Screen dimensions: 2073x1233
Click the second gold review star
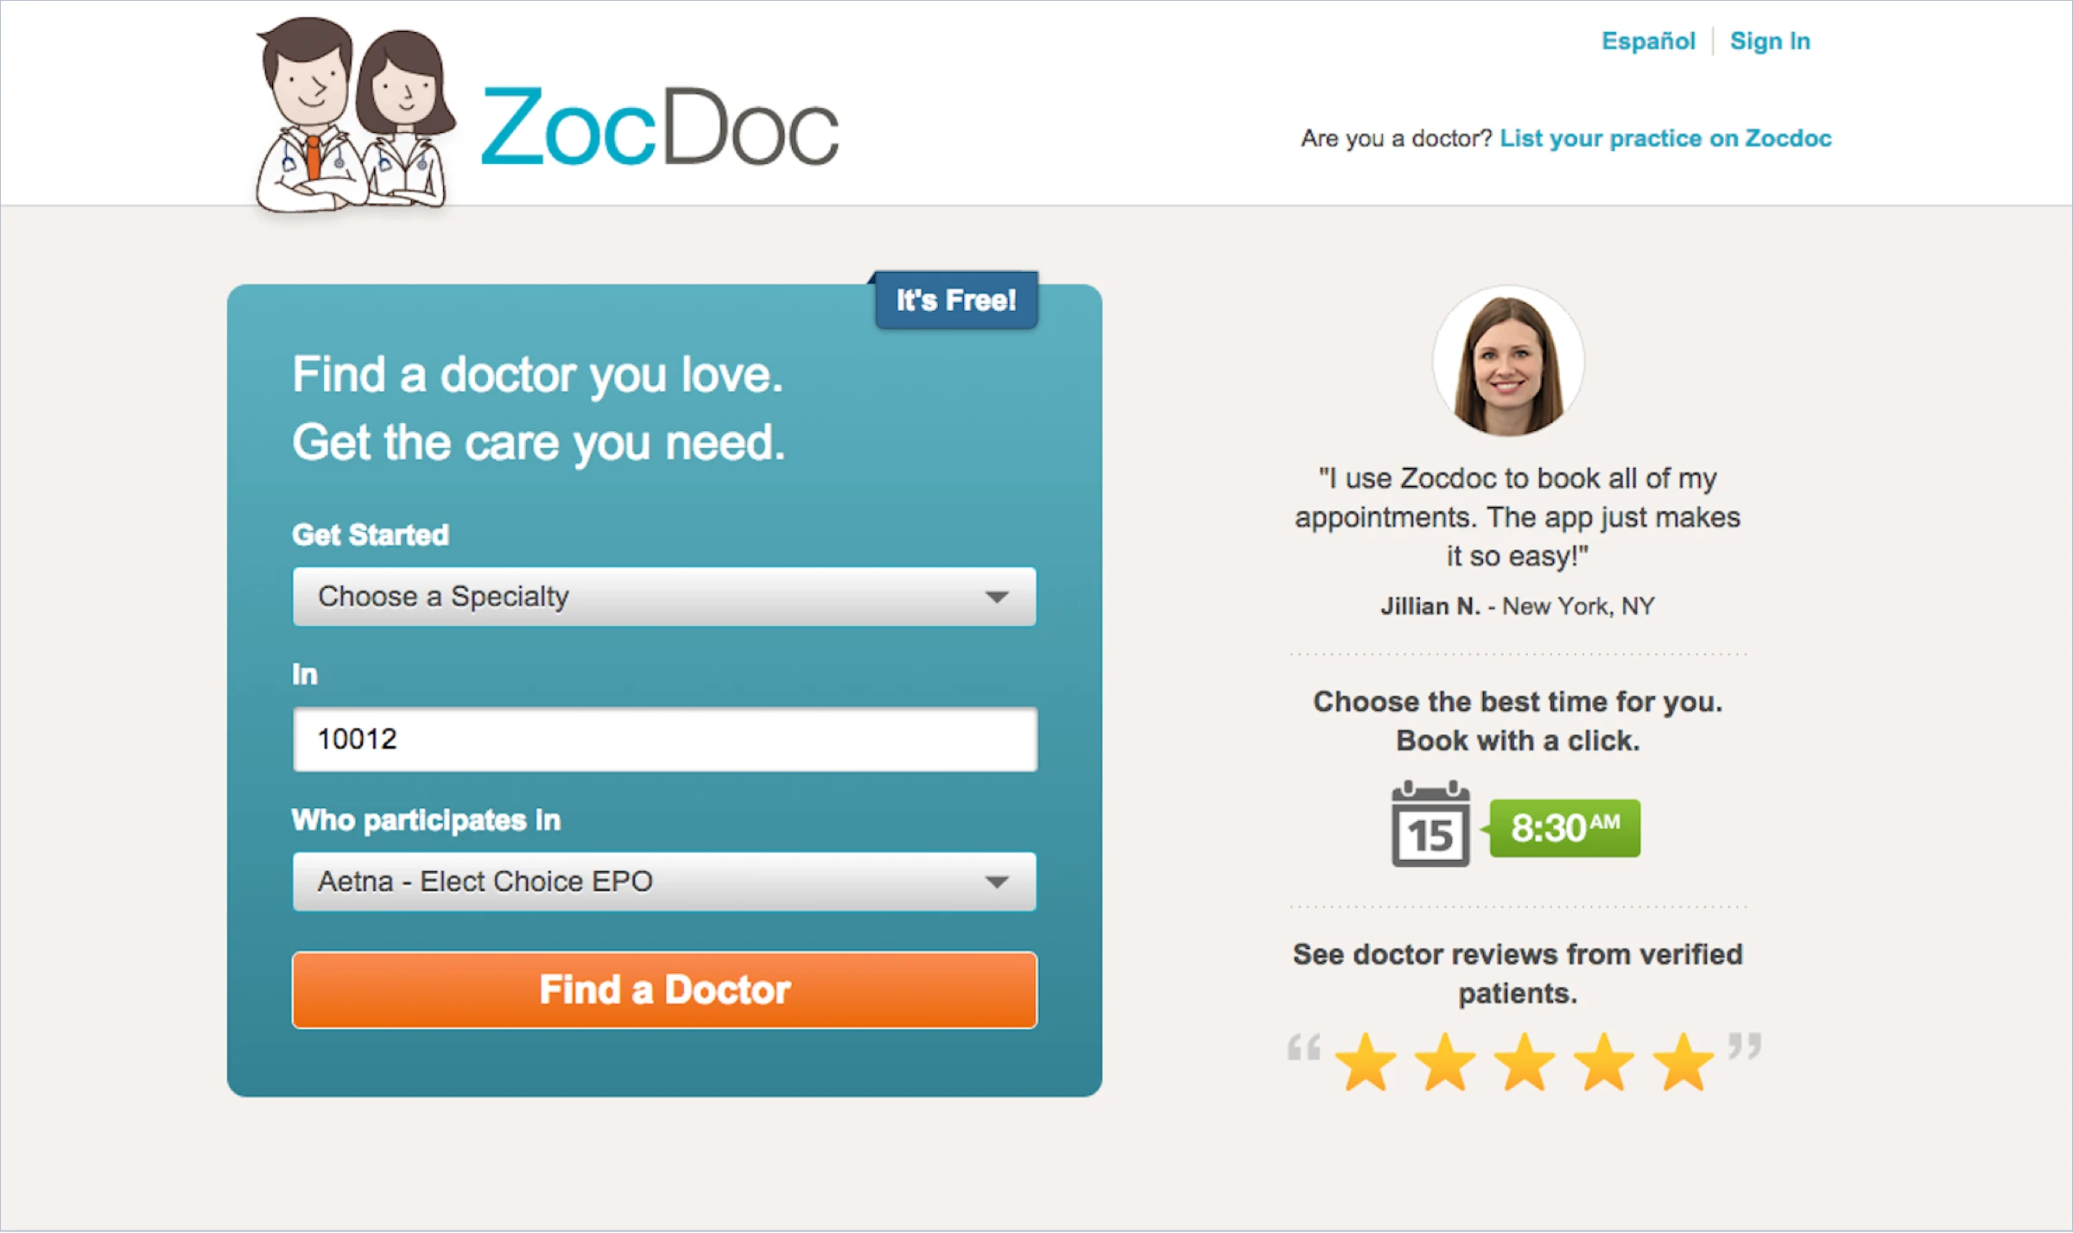coord(1445,1062)
